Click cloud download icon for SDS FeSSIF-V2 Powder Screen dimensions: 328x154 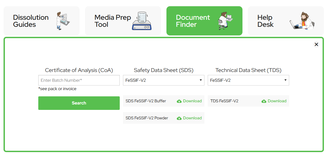tap(179, 118)
